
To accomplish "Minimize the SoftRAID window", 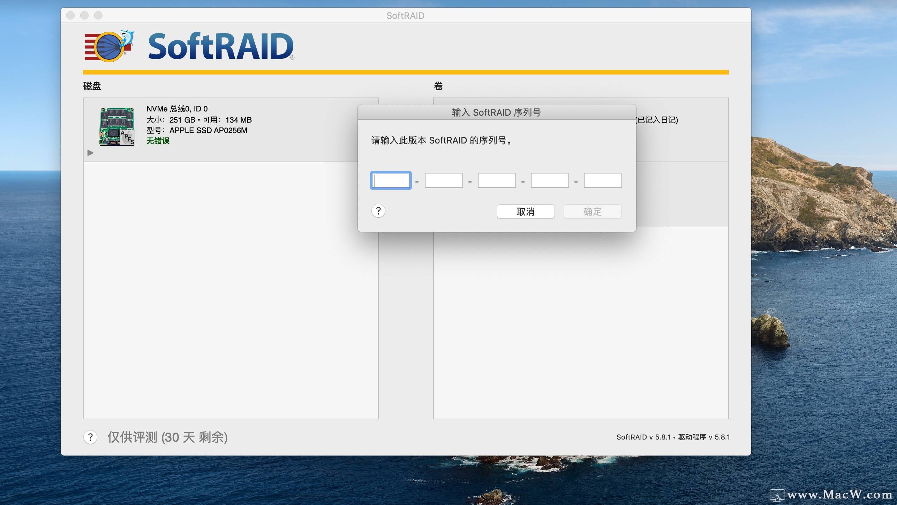I will 84,15.
